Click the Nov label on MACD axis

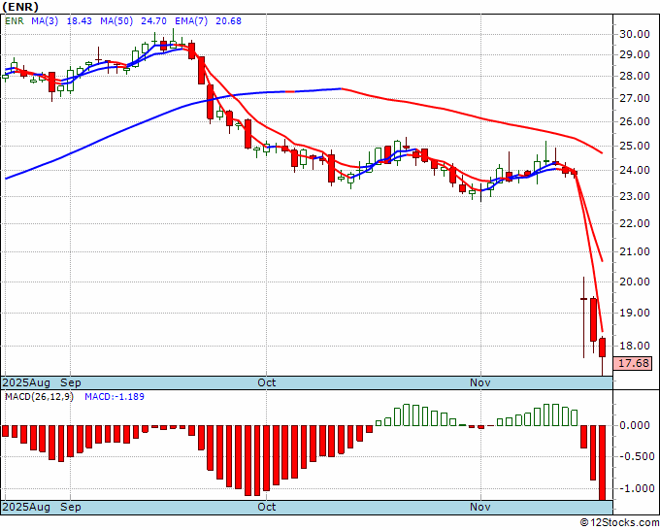(480, 507)
